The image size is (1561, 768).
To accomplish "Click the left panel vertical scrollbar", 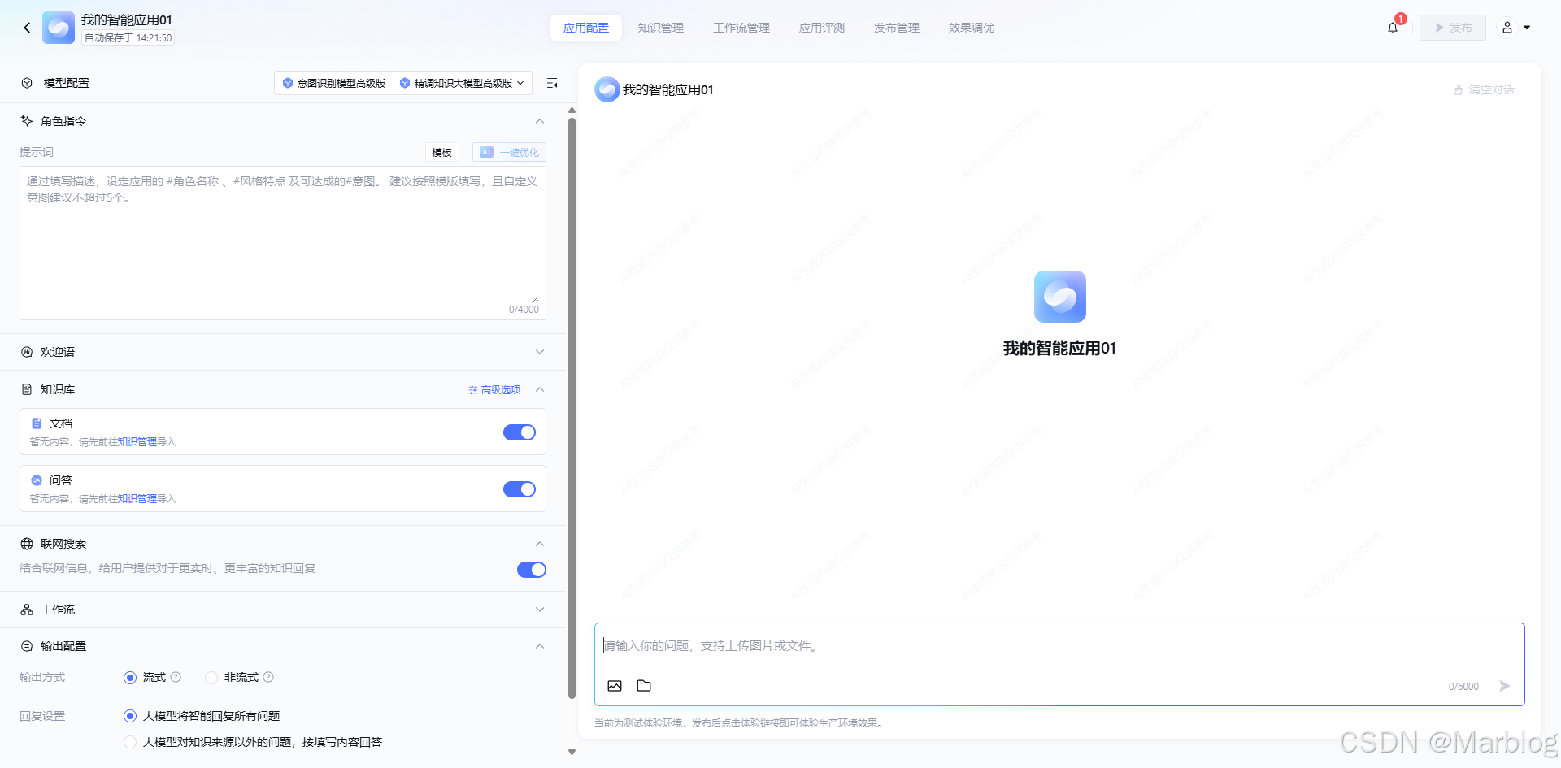I will point(572,406).
